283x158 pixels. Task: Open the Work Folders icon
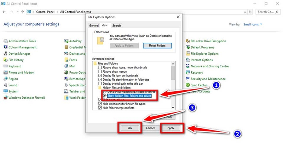[66, 98]
